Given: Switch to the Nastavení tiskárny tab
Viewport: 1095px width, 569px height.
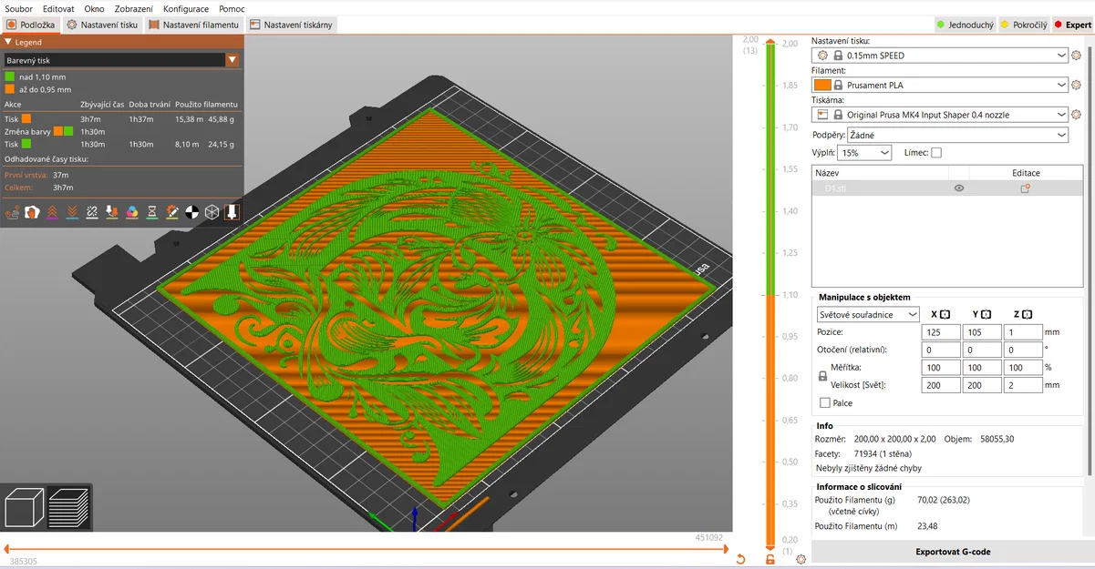Looking at the screenshot, I should pyautogui.click(x=291, y=25).
